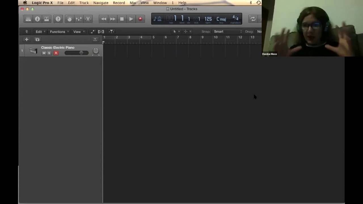Screen dimensions: 363x204
Task: Start playback with the Play button
Action: (x=131, y=19)
